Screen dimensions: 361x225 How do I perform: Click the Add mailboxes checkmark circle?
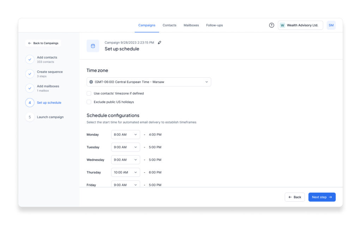(x=30, y=88)
